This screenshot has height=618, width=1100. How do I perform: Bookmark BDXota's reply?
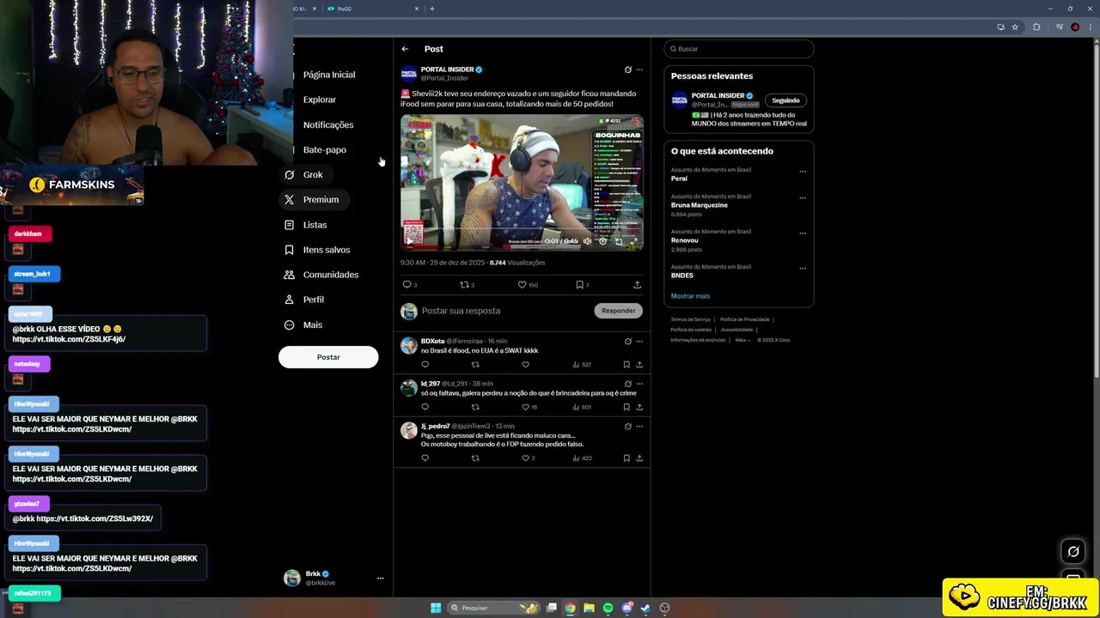click(626, 365)
